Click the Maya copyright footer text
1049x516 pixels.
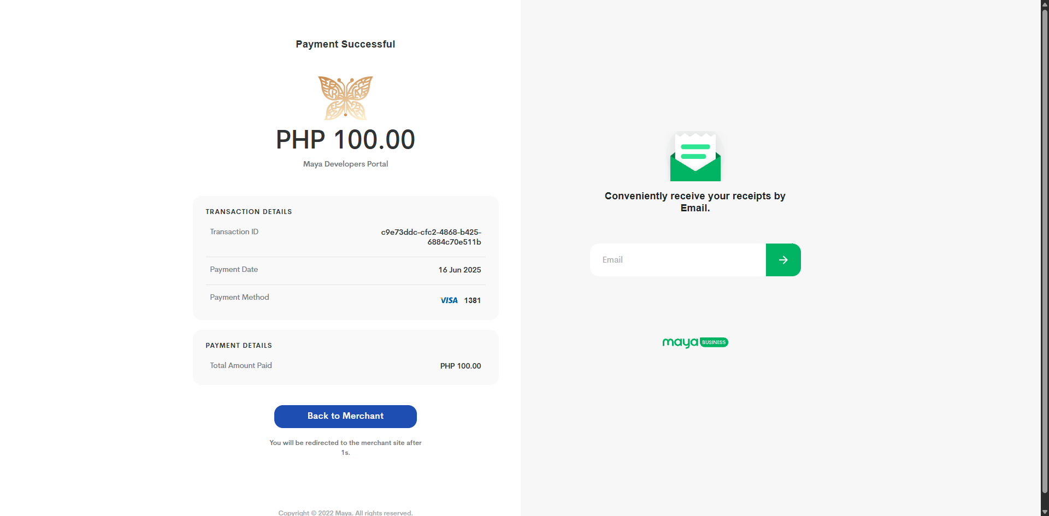pyautogui.click(x=345, y=513)
